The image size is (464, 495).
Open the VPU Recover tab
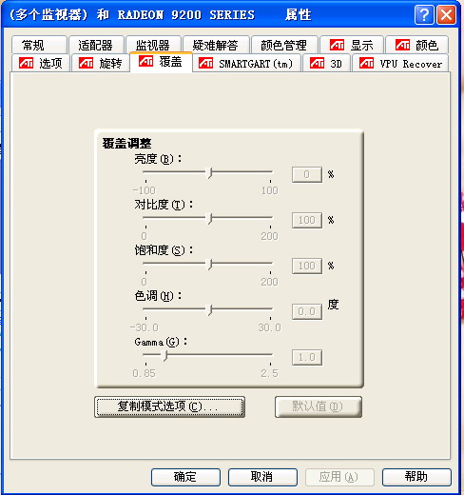tap(400, 63)
